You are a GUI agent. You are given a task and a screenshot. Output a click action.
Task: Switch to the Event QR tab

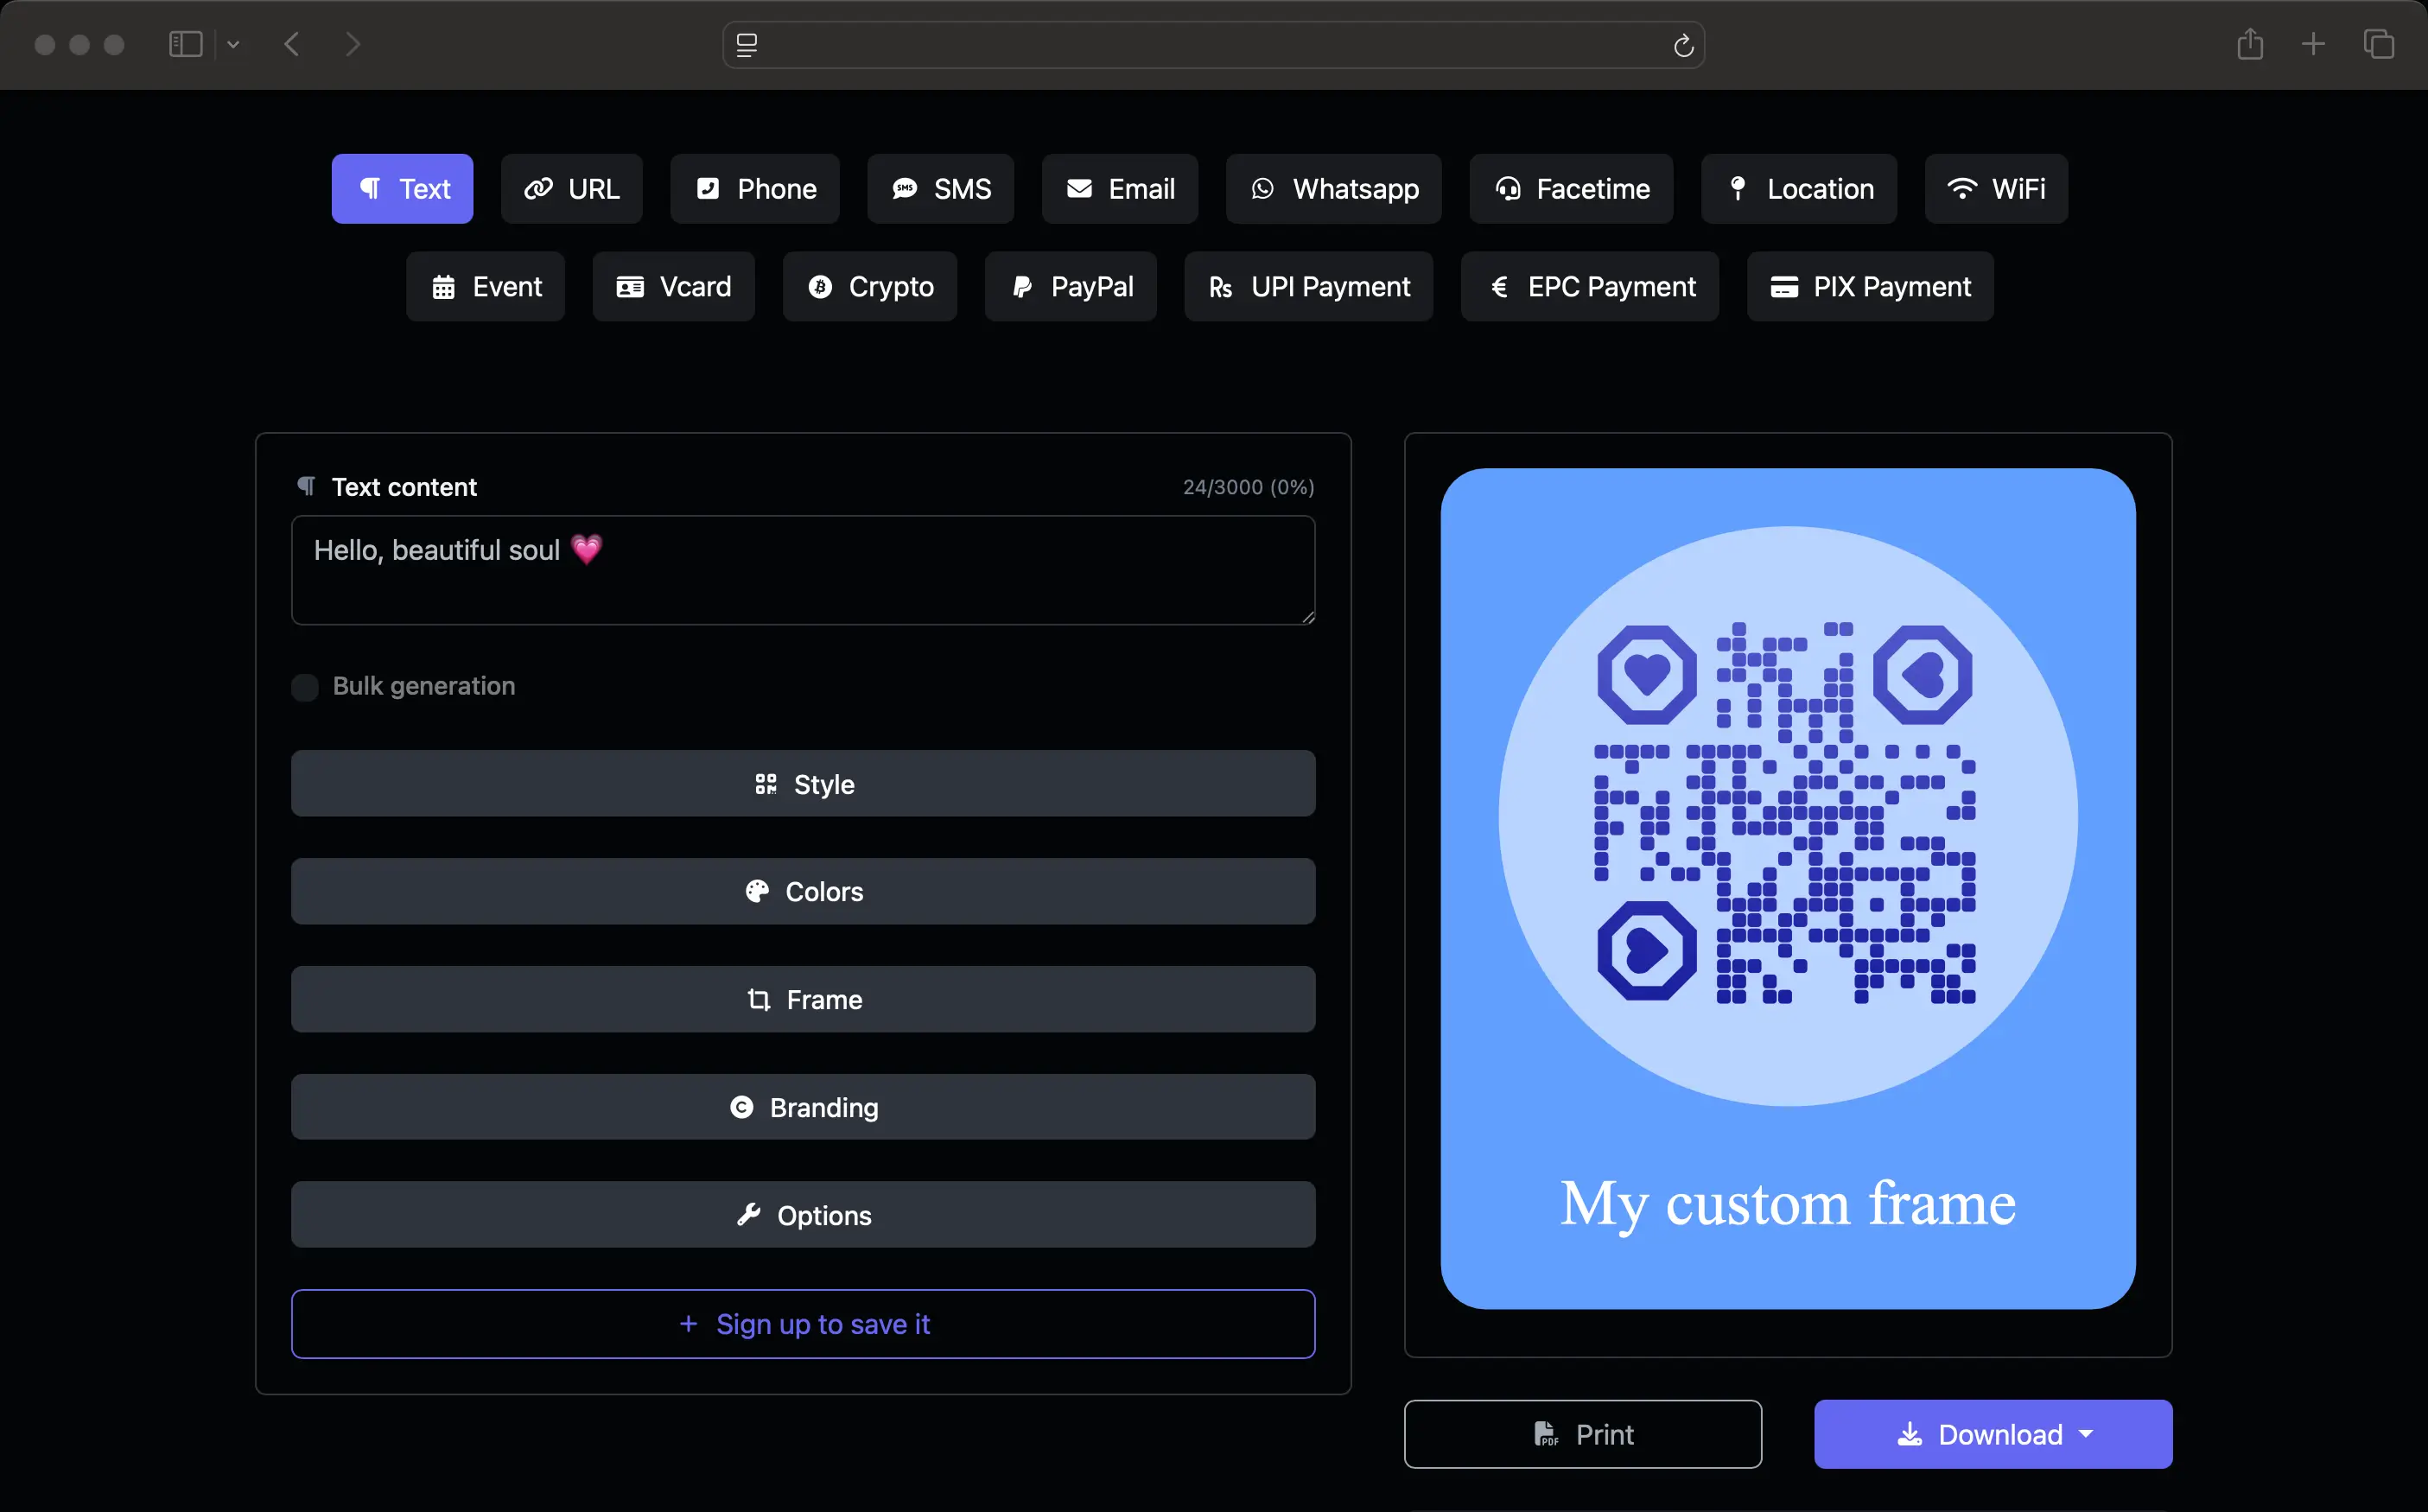coord(485,286)
